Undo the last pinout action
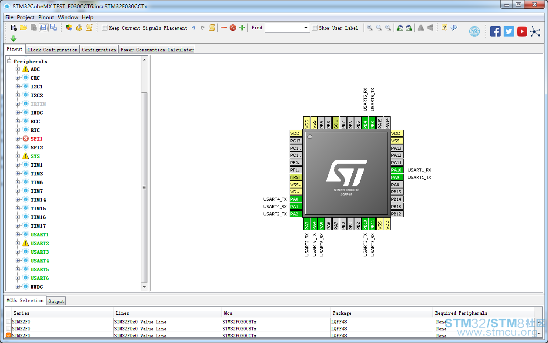The width and height of the screenshot is (548, 343). click(194, 28)
